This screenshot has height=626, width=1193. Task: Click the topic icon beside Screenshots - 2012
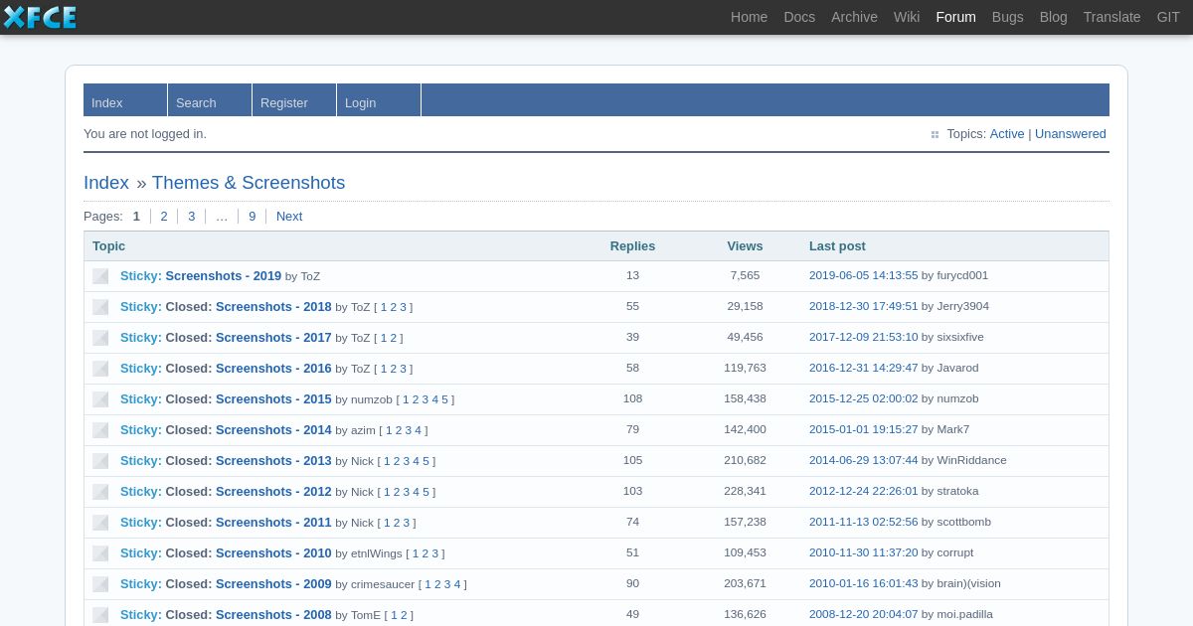[x=100, y=492]
